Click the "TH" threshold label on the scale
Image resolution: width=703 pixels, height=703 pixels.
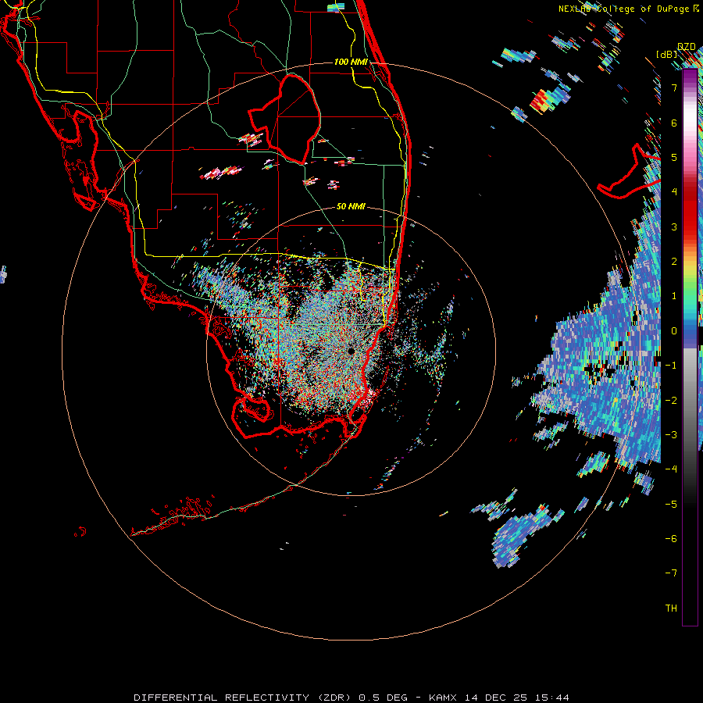[x=671, y=608]
